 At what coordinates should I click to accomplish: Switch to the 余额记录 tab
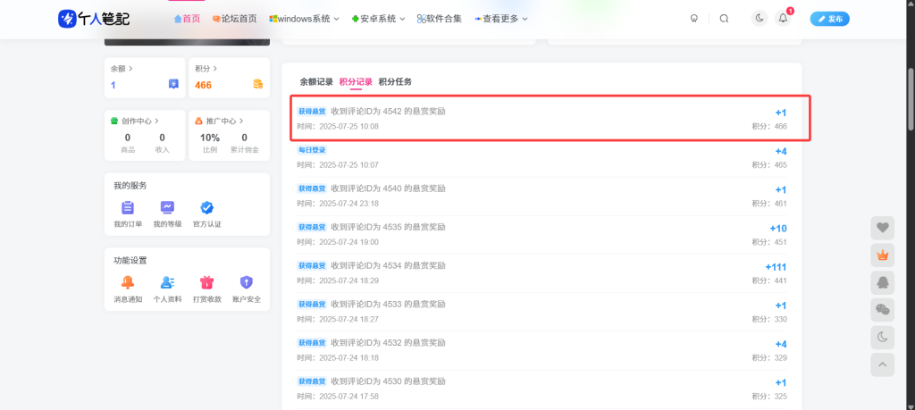click(x=316, y=81)
